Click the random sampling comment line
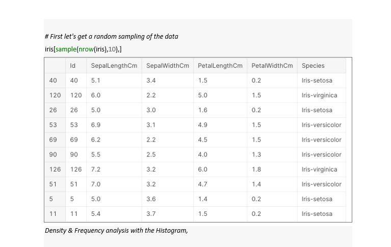Screen dimensions: 391x247 coord(112,36)
